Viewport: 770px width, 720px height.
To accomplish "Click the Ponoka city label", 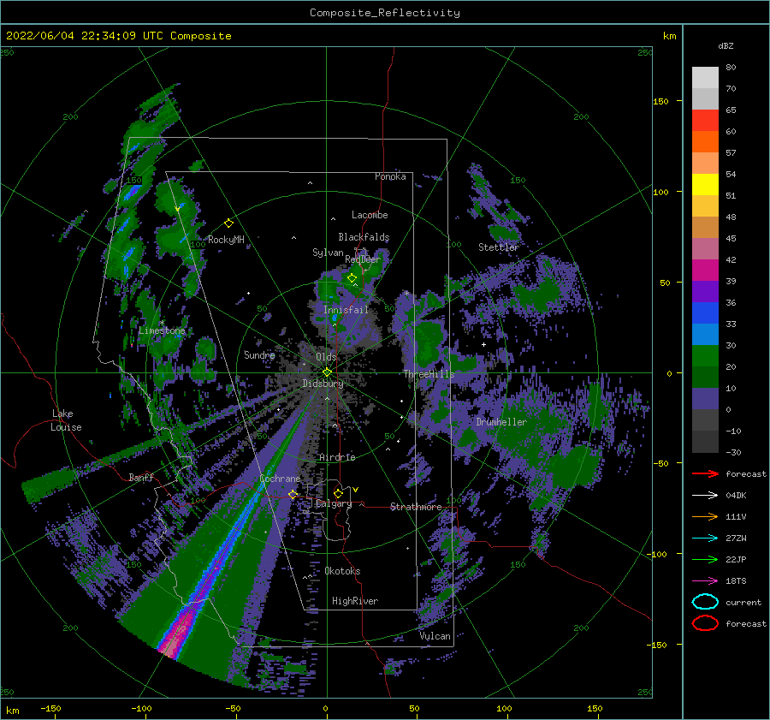I will coord(390,176).
